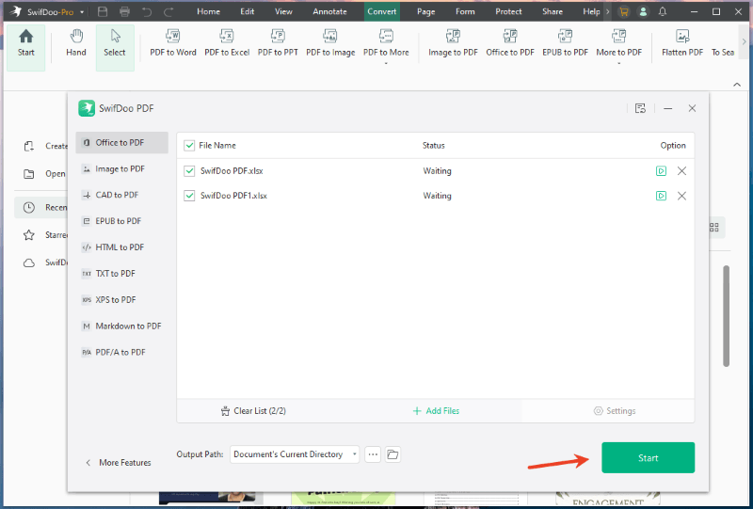753x509 pixels.
Task: Switch to the Annotate tab
Action: pos(330,11)
